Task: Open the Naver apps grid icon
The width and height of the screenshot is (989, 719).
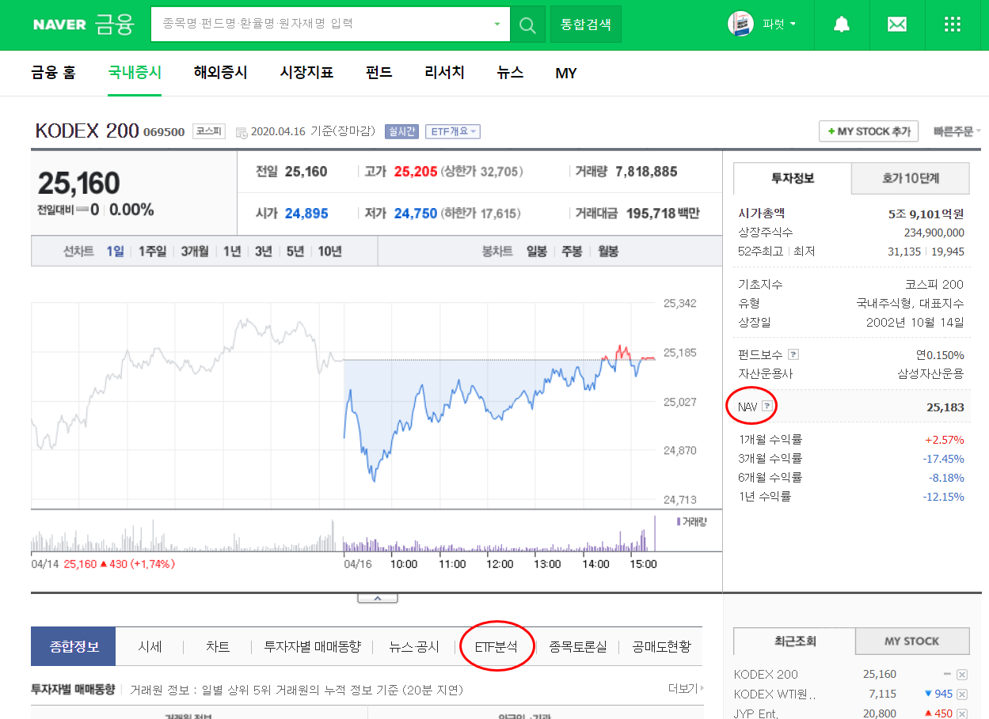Action: (952, 25)
